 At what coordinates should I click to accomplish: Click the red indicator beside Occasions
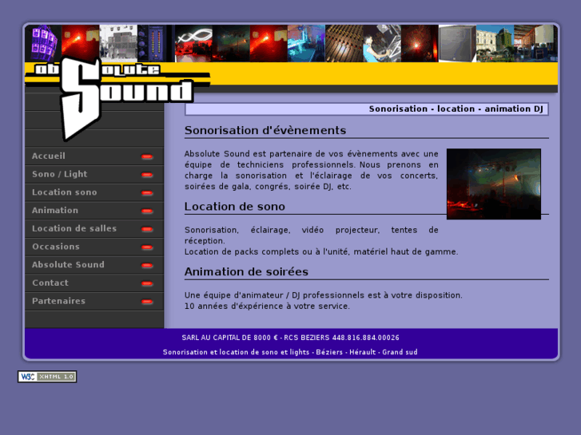tap(147, 247)
